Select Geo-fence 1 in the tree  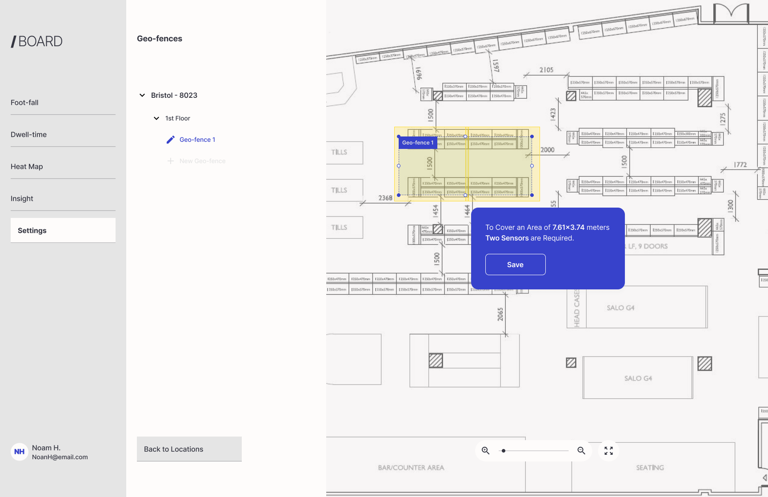point(197,140)
